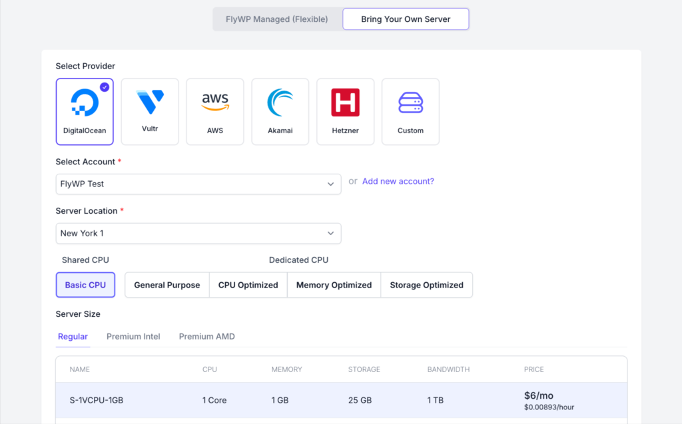Choose the Vultr provider logo
Screen dimensions: 682x424
tap(150, 103)
